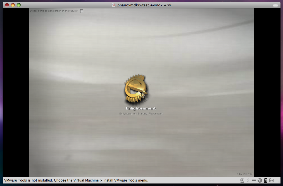The image size is (283, 186).
Task: Click the window resize grip corner
Action: [x=279, y=181]
